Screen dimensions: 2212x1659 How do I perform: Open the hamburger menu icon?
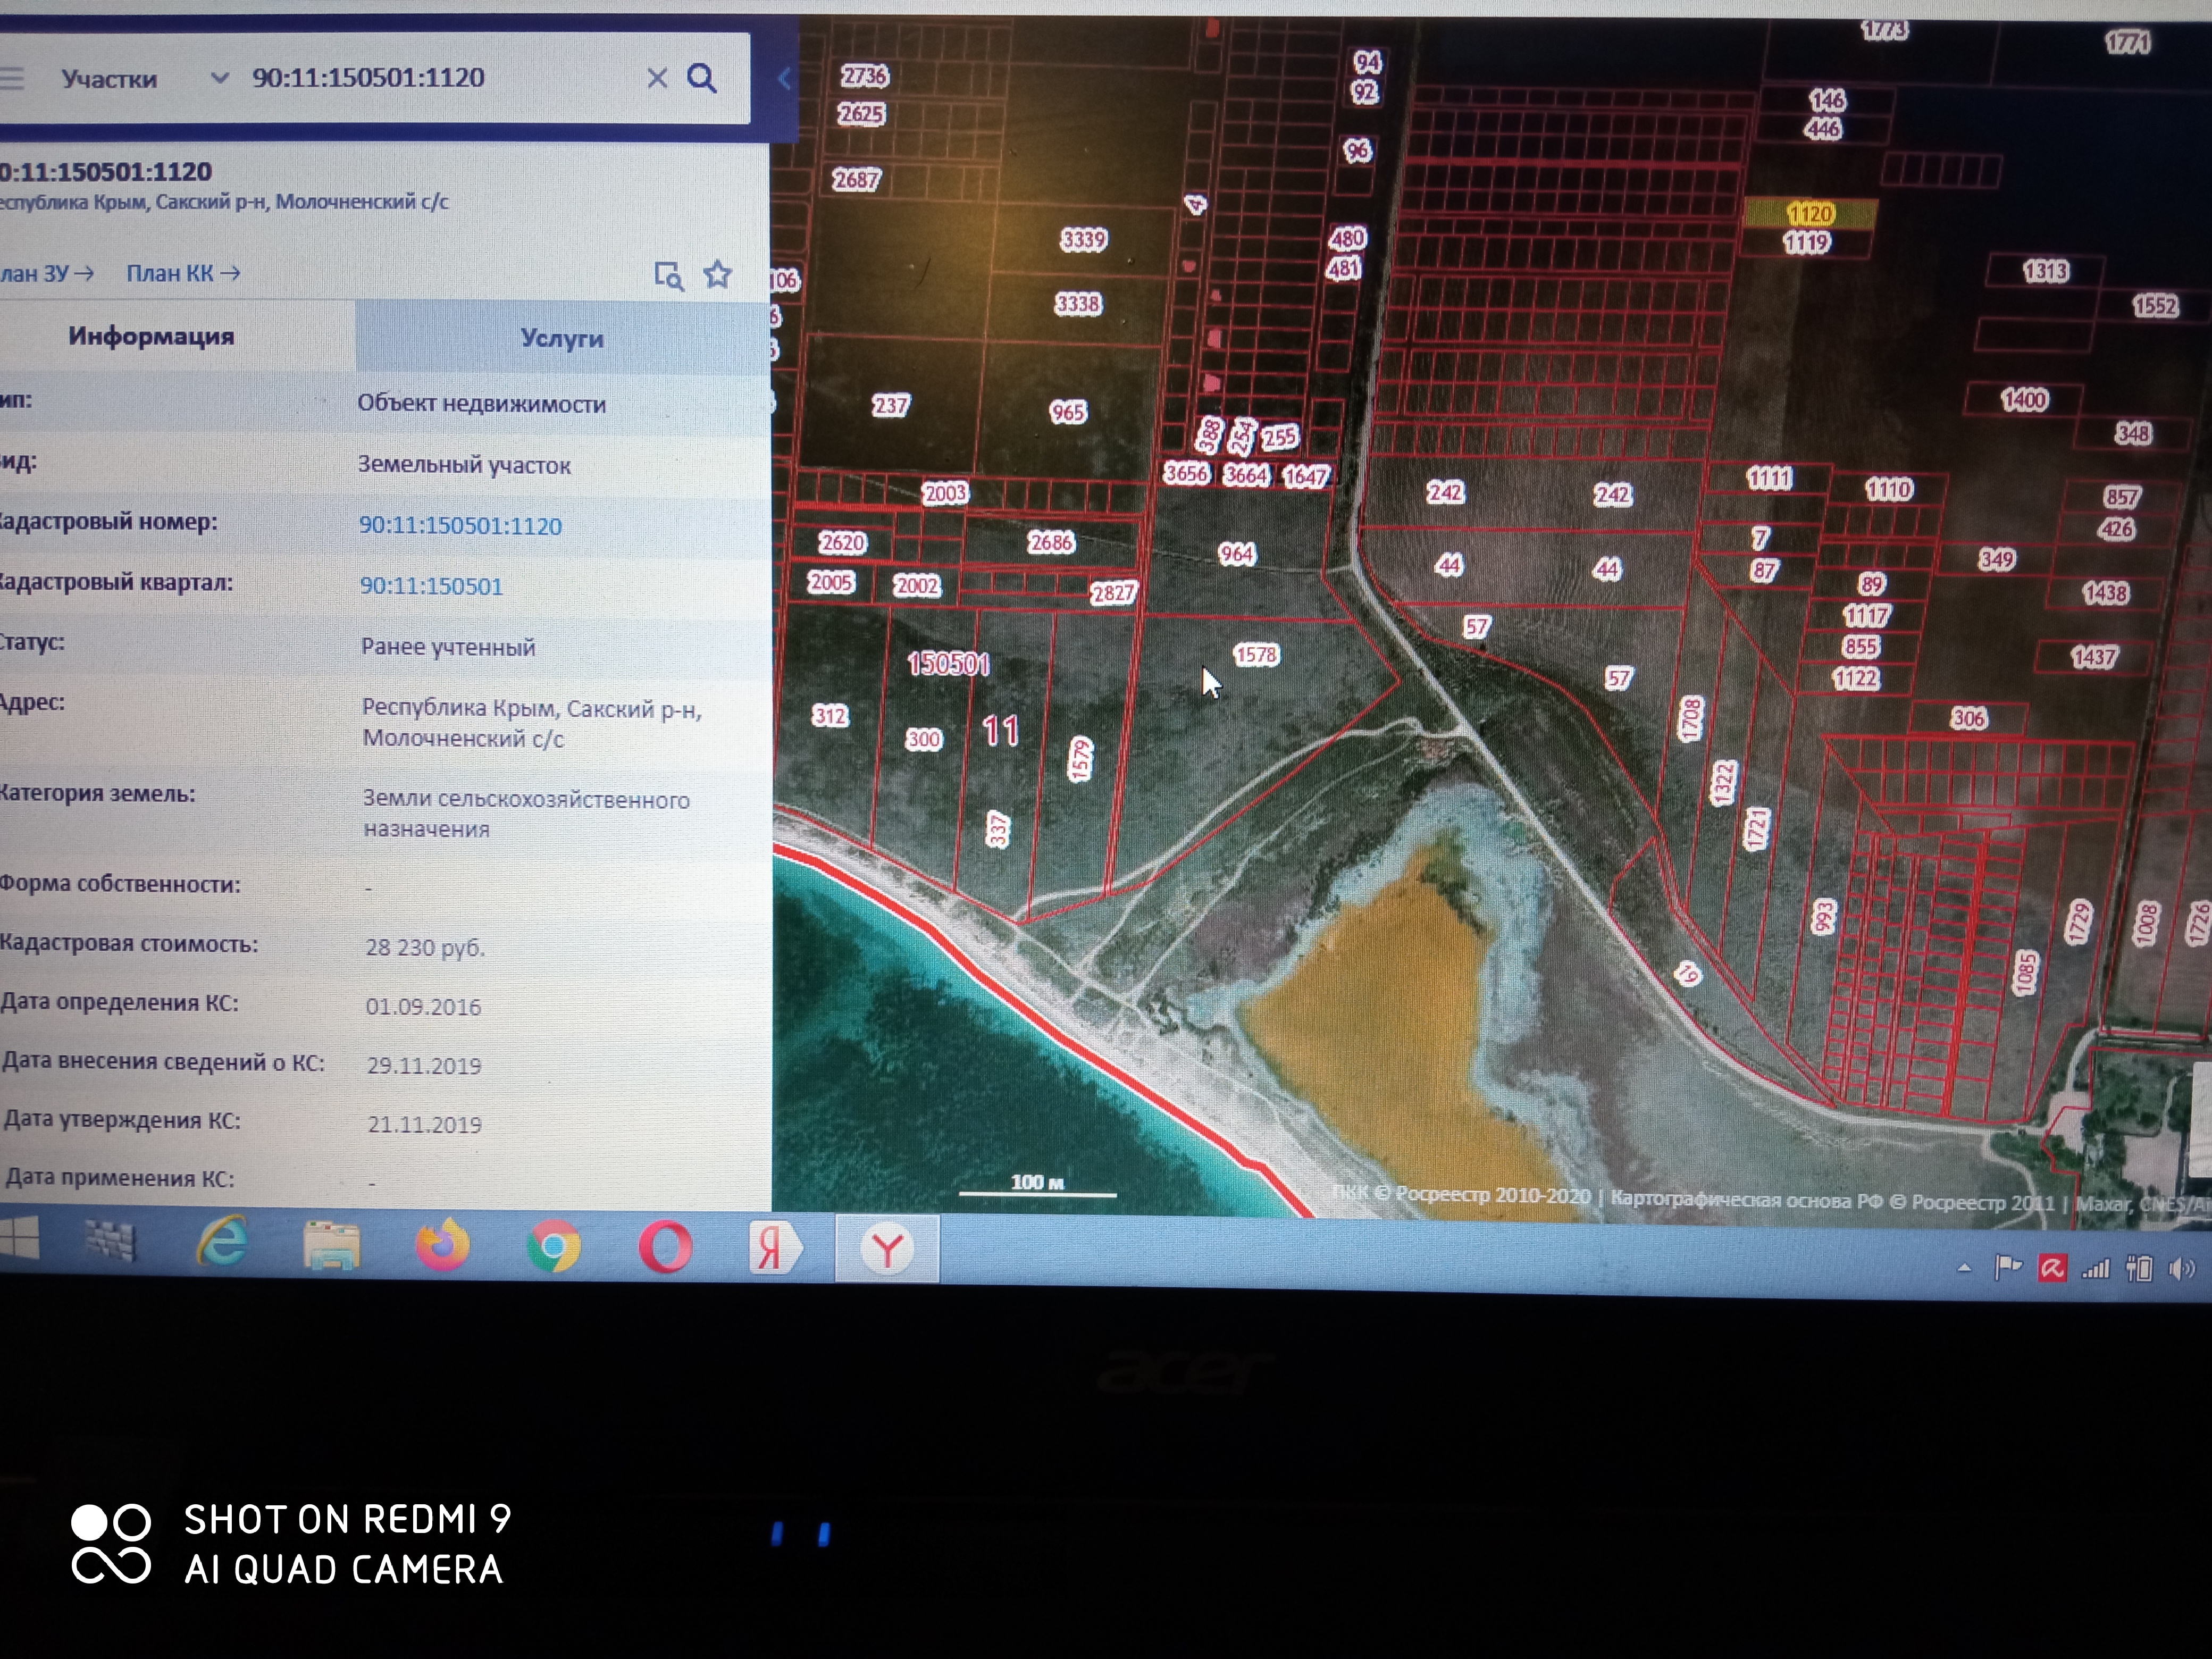click(x=12, y=78)
